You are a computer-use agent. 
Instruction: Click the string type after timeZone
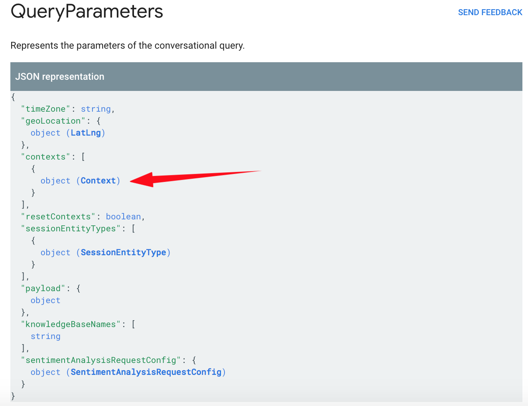96,109
